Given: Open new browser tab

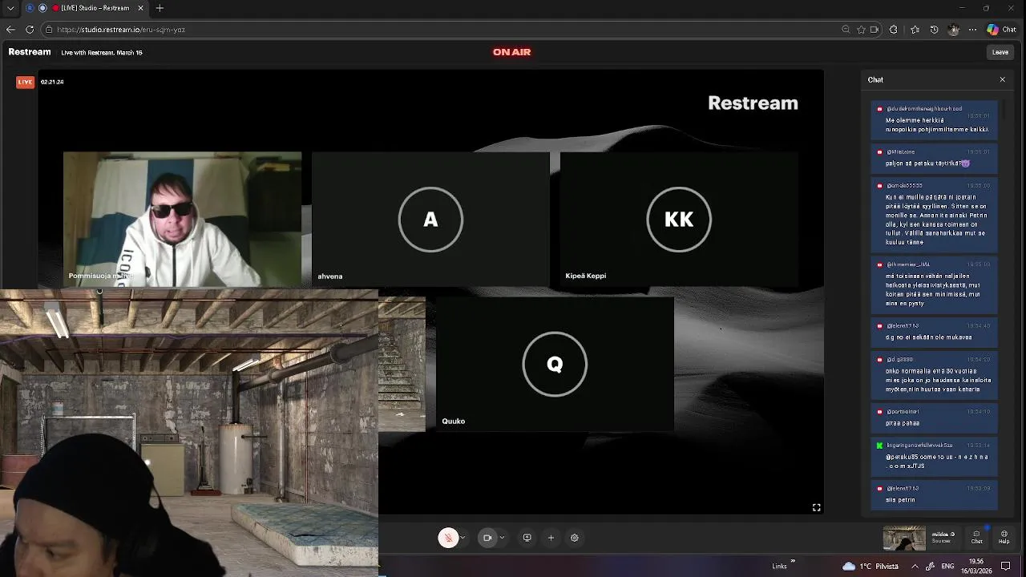Looking at the screenshot, I should pos(160,8).
